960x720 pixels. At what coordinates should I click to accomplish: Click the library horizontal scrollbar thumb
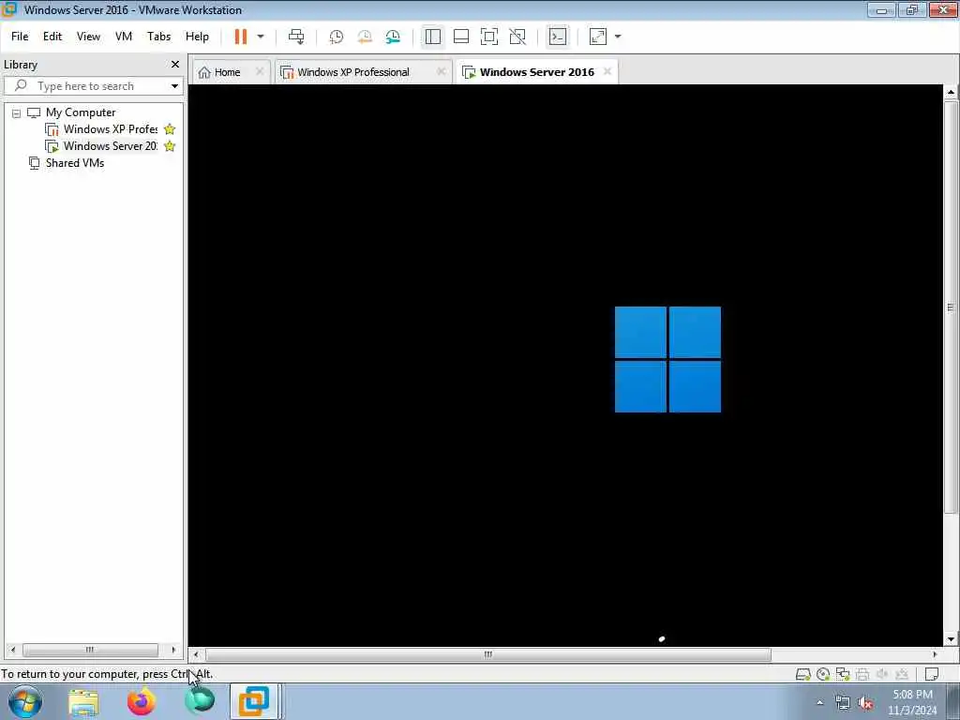pyautogui.click(x=90, y=650)
